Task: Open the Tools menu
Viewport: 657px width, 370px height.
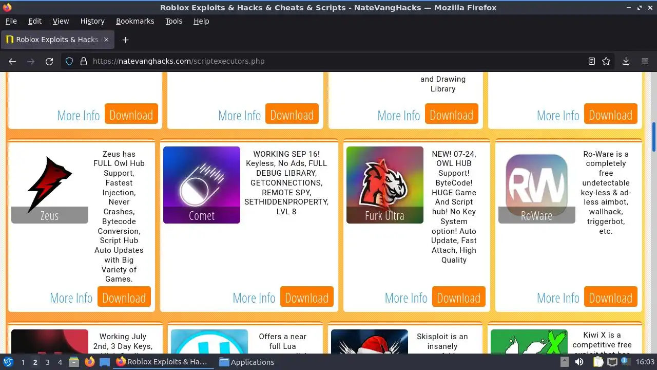Action: point(173,21)
